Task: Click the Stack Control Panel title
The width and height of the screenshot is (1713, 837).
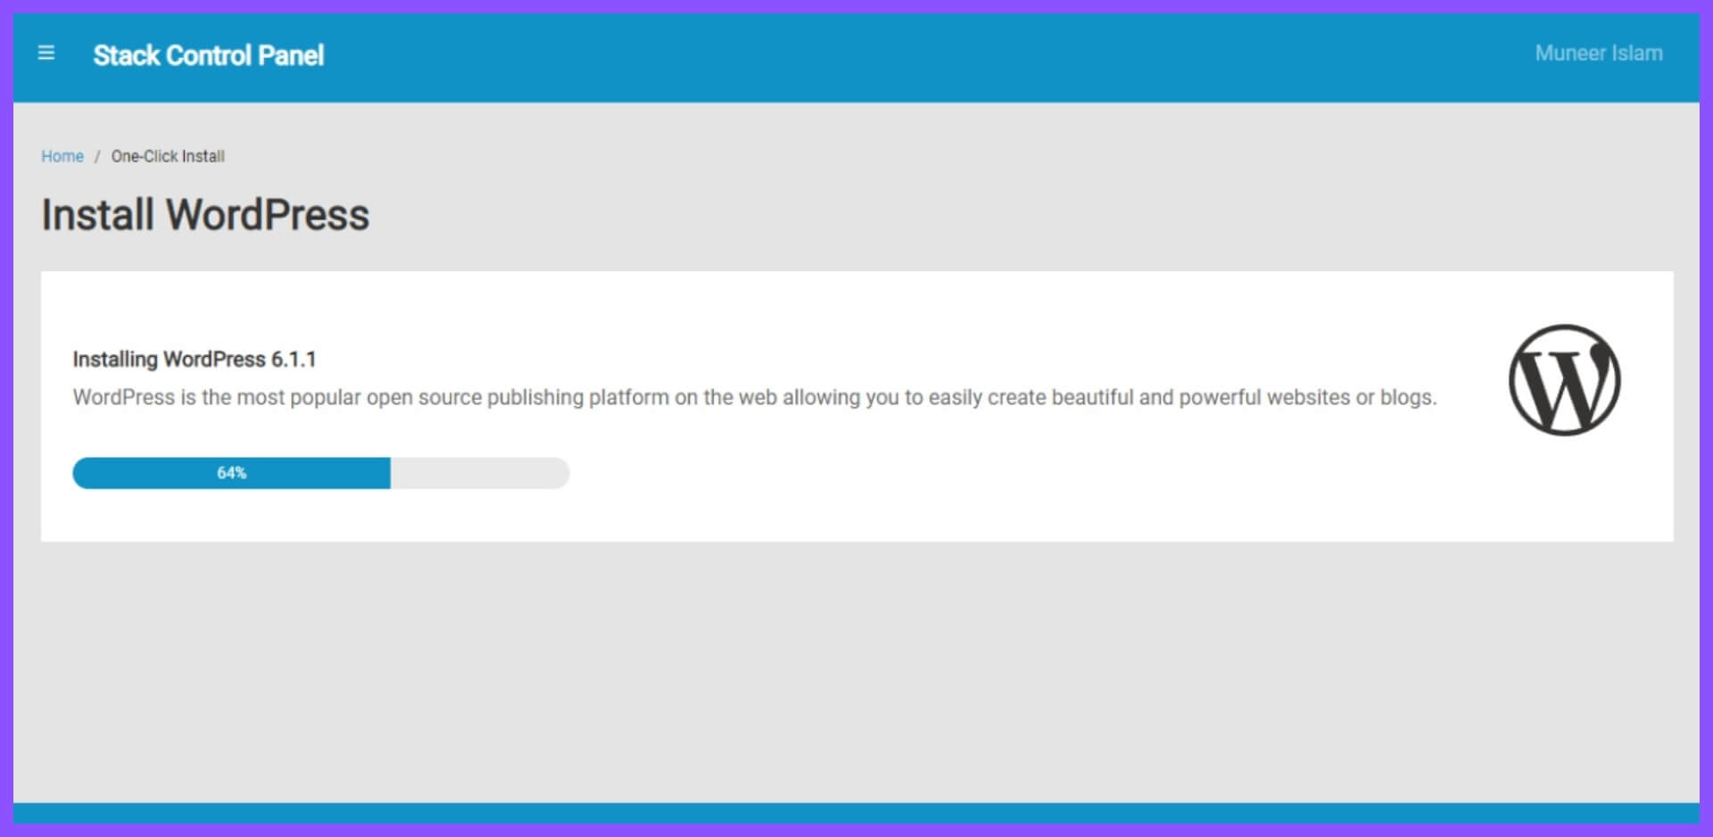Action: [208, 55]
